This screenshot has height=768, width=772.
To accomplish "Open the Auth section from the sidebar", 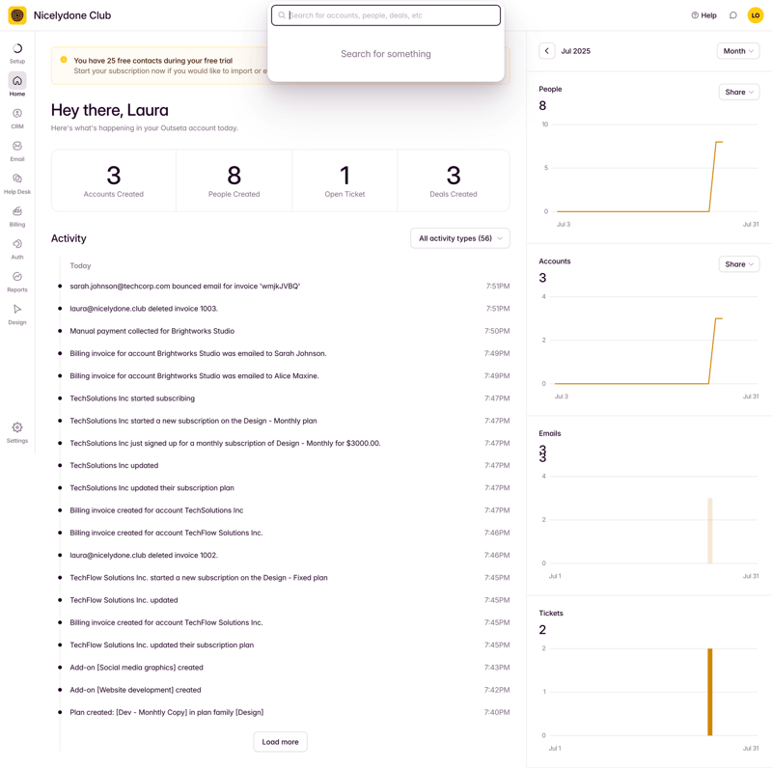I will point(16,245).
